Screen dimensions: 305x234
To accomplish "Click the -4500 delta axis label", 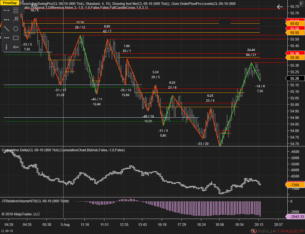I will click(x=295, y=152).
